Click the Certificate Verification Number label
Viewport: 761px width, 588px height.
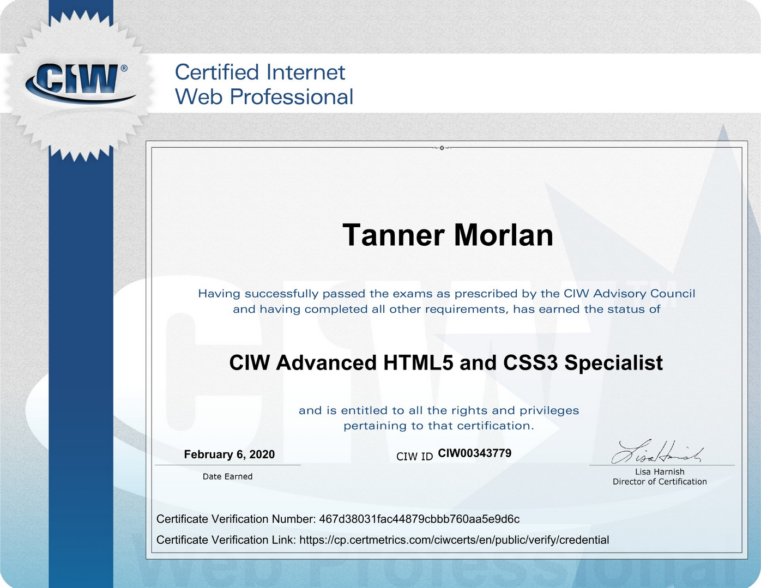coord(236,519)
